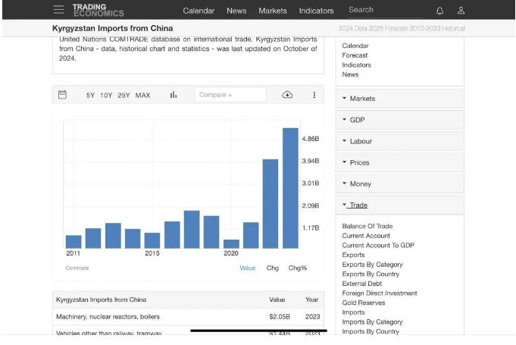Open the chart calendar date icon

coord(62,95)
